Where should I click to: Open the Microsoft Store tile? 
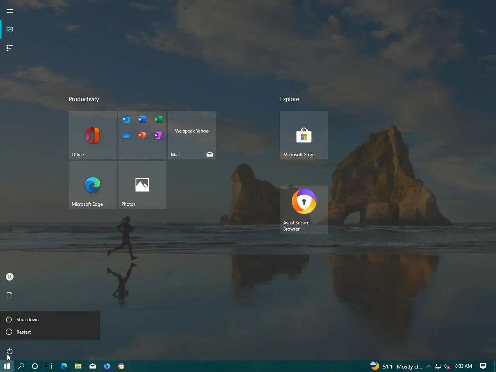[304, 135]
